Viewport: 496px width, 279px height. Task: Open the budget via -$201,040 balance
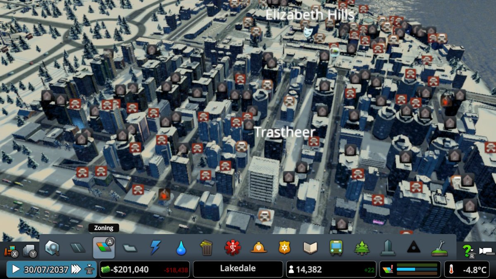129,269
